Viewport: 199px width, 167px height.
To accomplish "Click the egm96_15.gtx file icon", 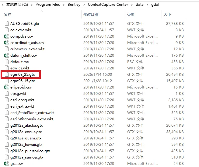I will click(7, 81).
